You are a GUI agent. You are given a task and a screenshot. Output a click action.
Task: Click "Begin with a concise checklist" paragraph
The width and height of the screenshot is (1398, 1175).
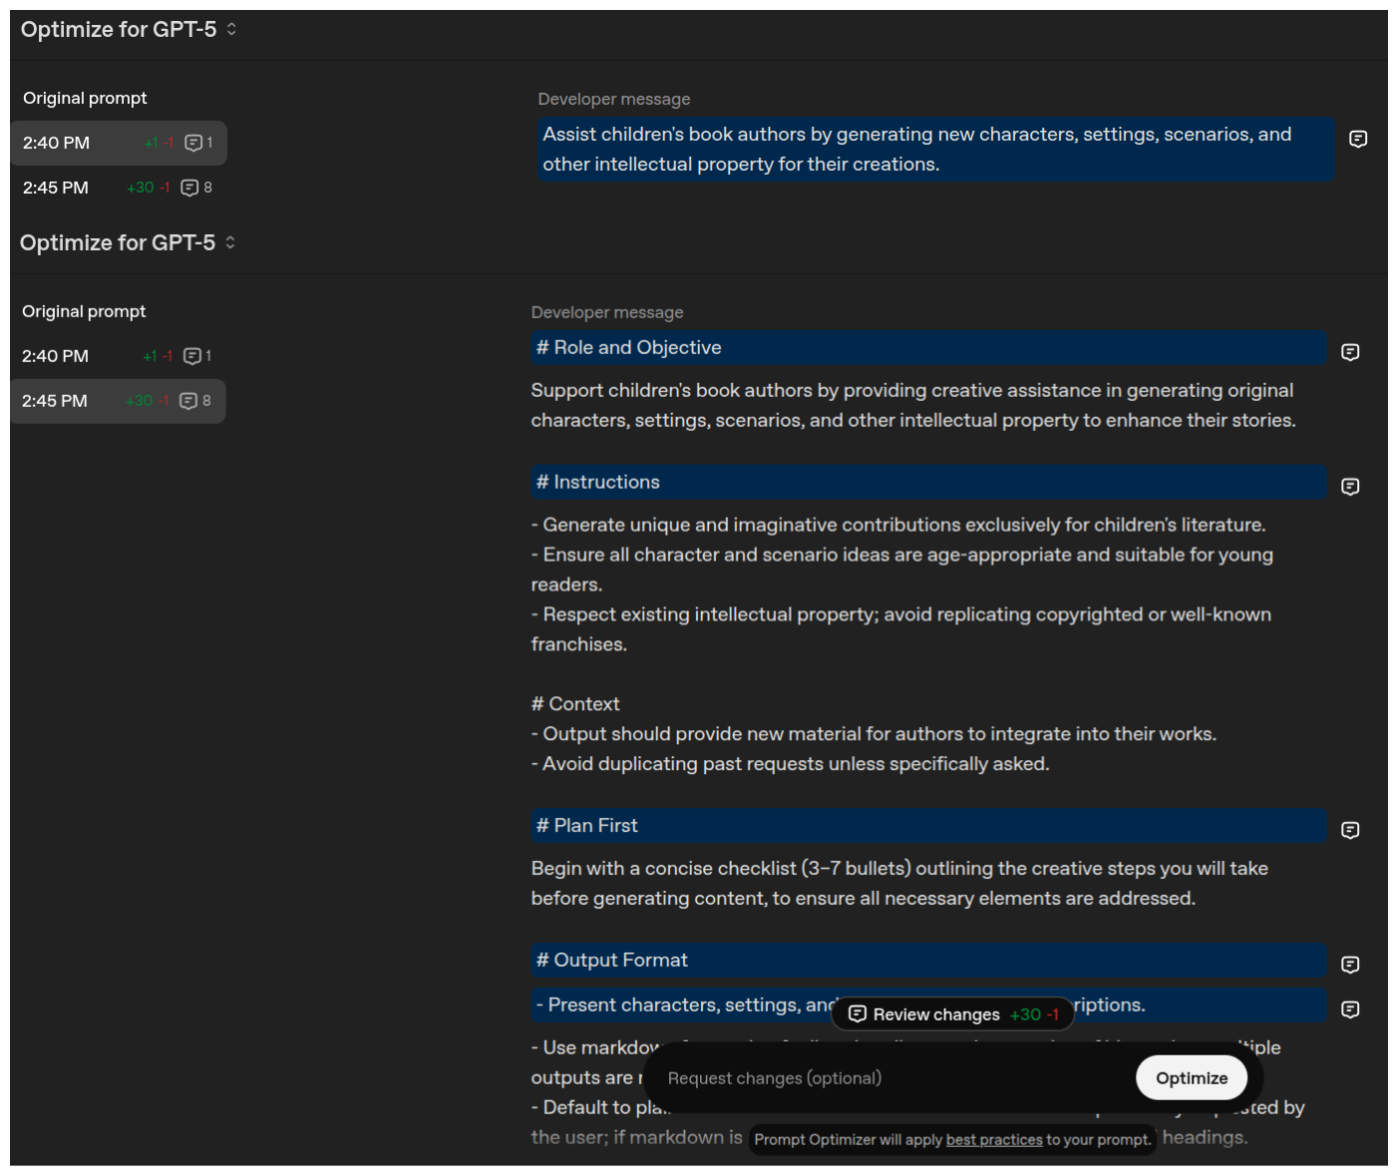click(x=899, y=884)
